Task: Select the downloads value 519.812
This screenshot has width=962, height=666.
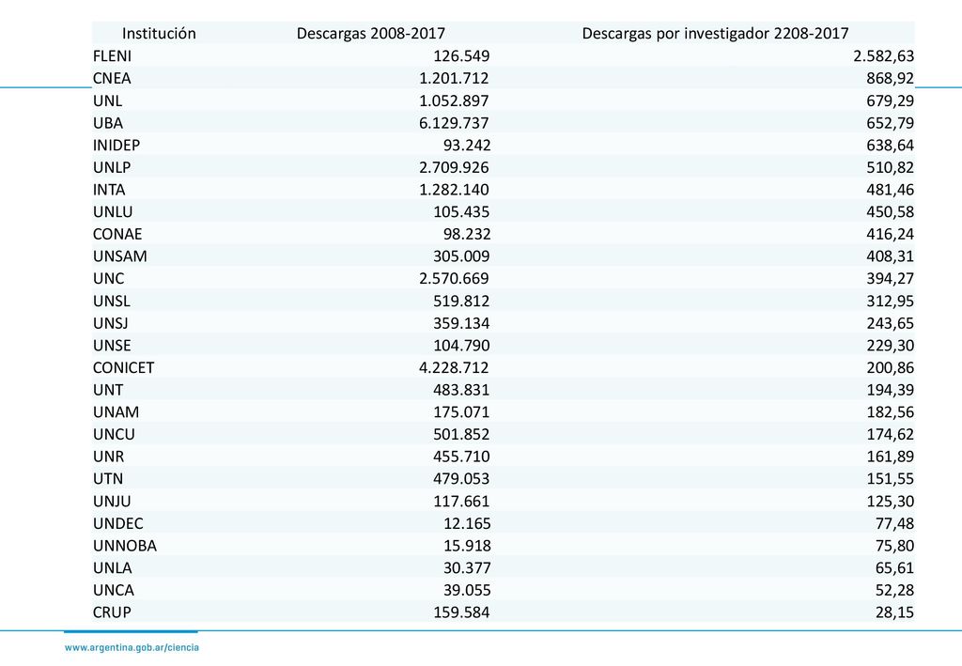Action: (x=461, y=301)
